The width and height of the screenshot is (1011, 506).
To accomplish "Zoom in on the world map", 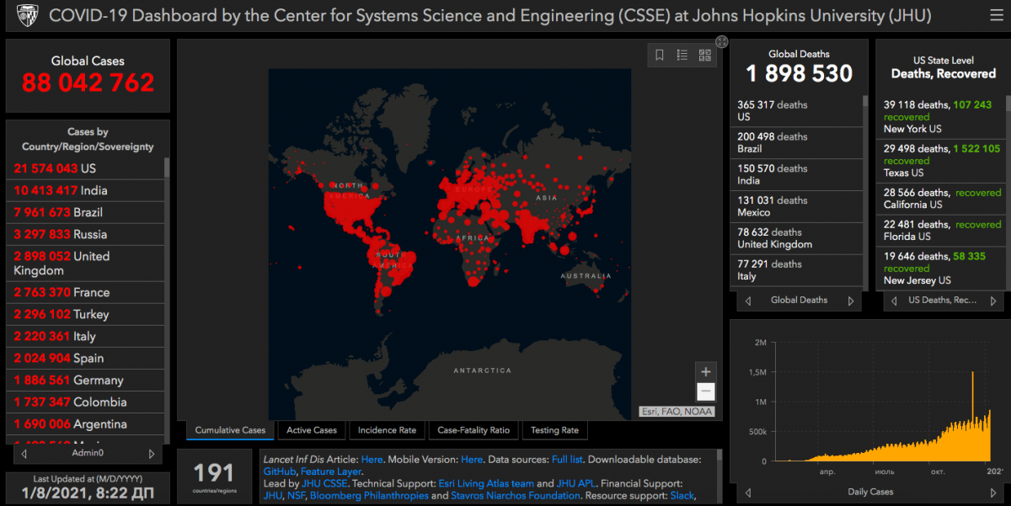I will (706, 371).
